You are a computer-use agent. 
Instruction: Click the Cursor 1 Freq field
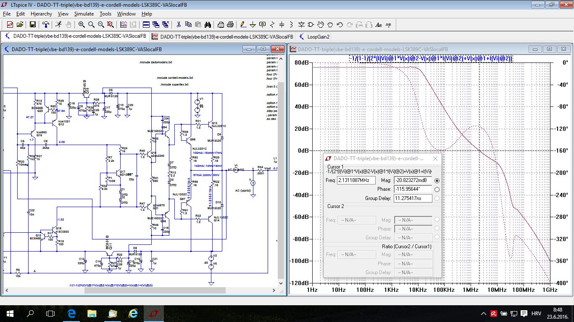356,180
